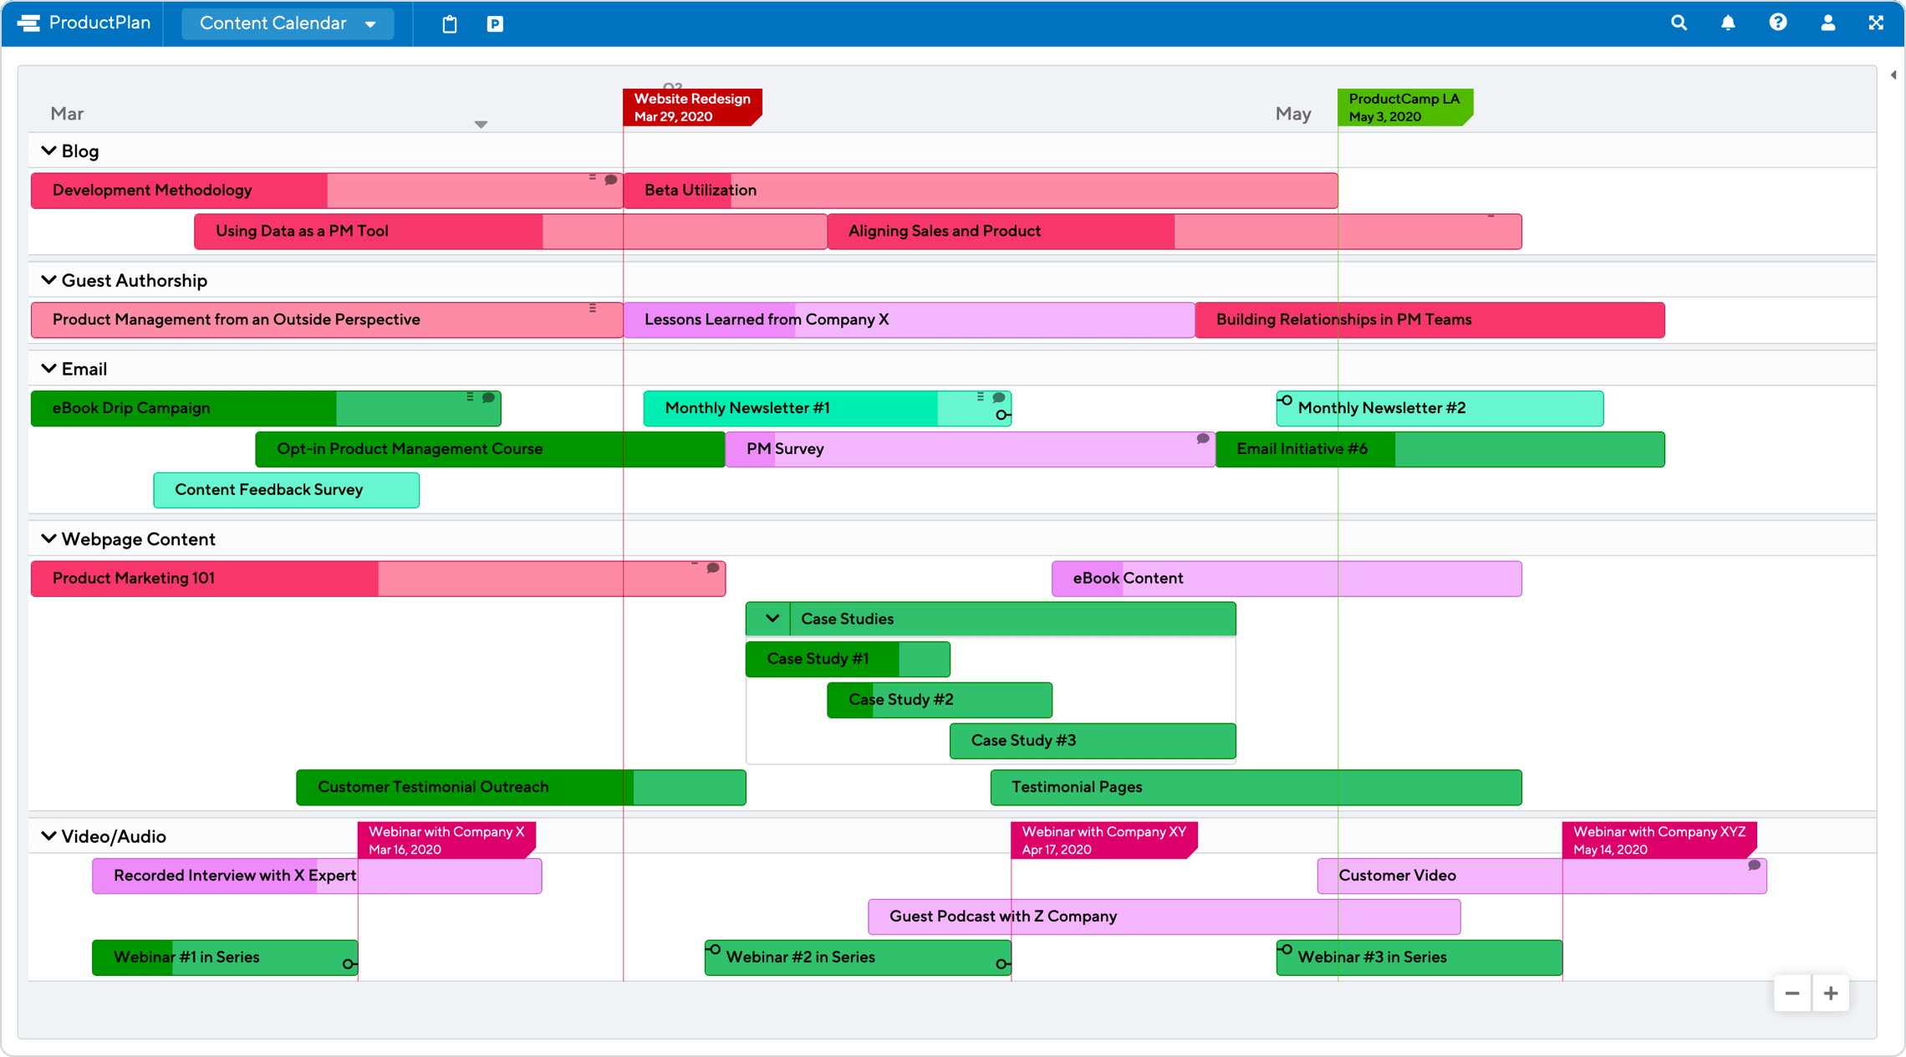The height and width of the screenshot is (1057, 1906).
Task: Click the notifications bell icon
Action: tap(1728, 21)
